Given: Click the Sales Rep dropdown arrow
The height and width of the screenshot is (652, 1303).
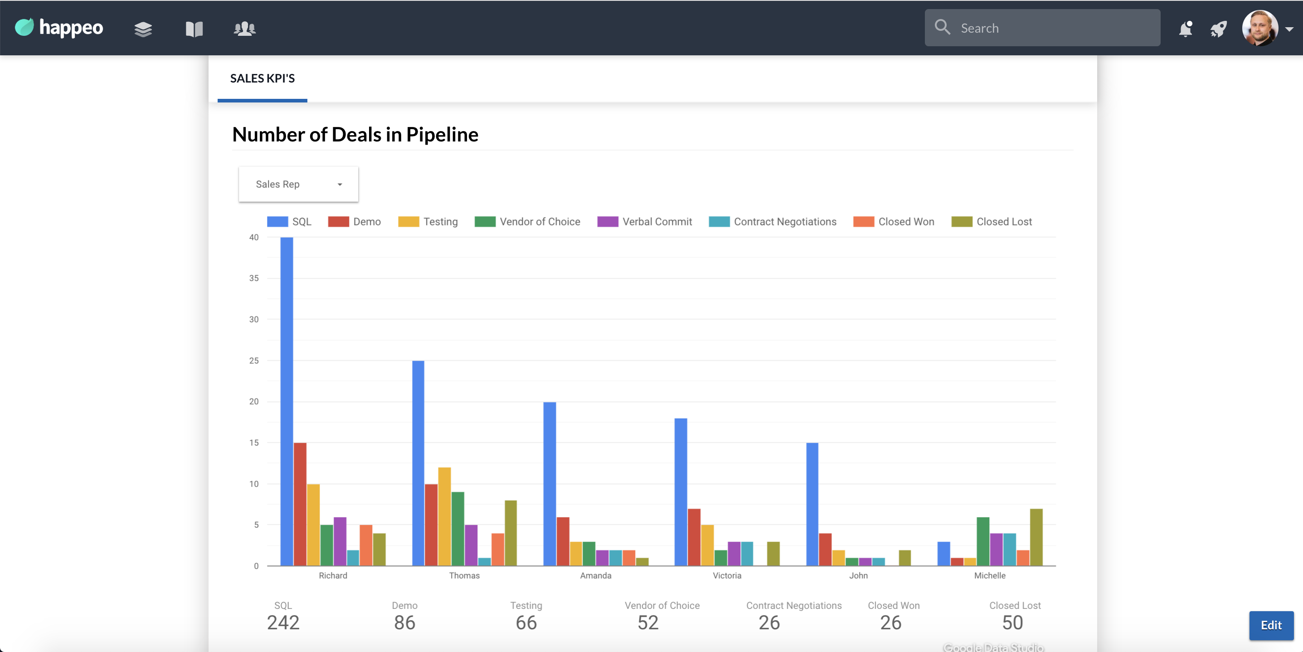Looking at the screenshot, I should (x=340, y=185).
